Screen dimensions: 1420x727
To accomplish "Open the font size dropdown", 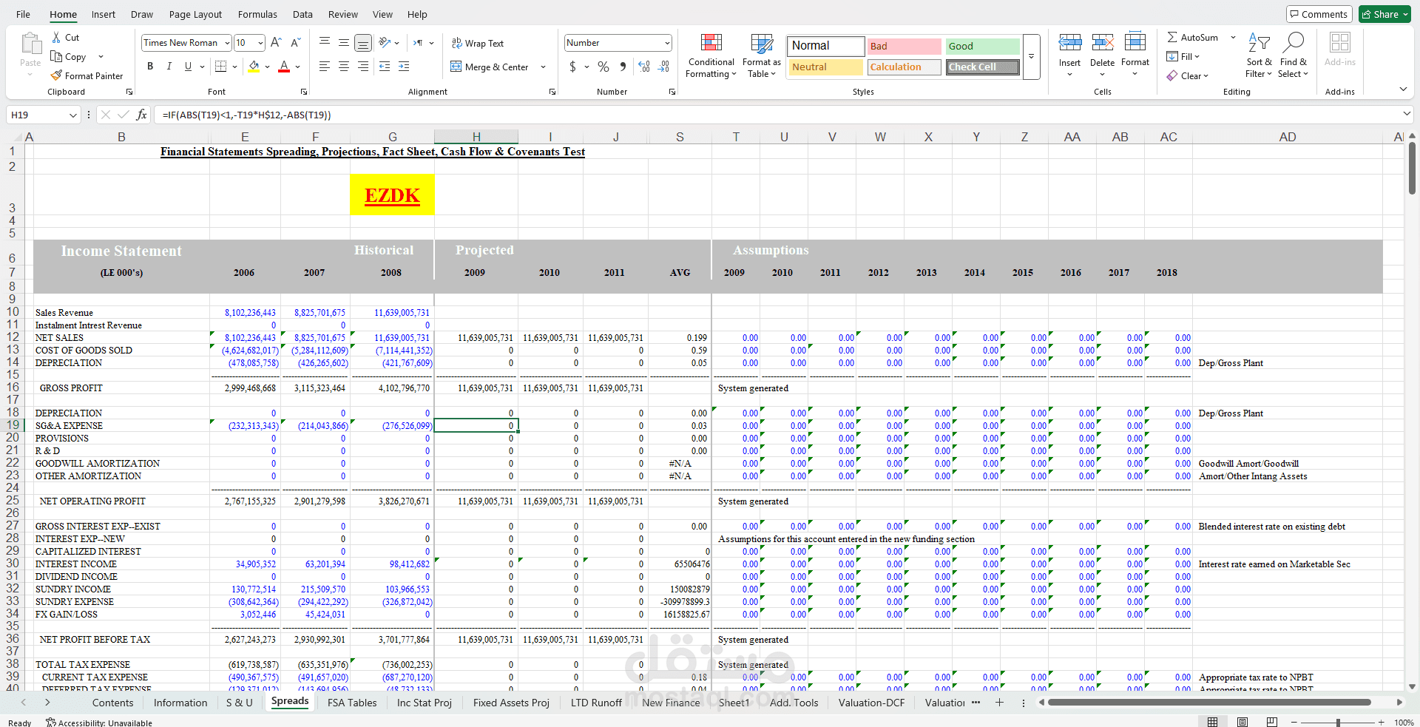I will [x=260, y=43].
